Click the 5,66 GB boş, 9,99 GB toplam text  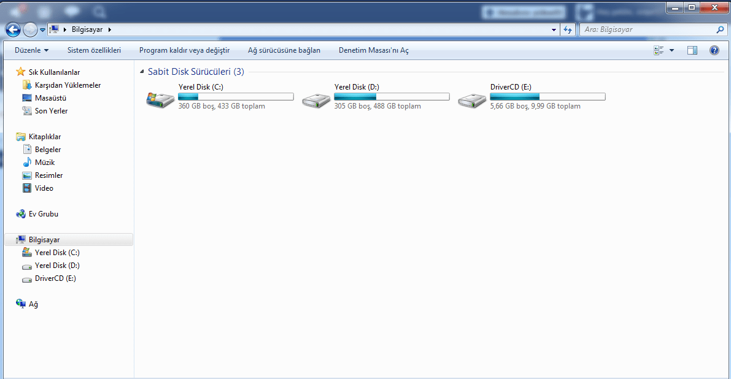(535, 106)
